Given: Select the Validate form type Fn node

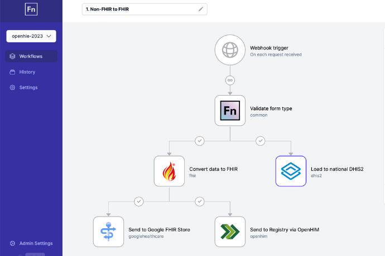Looking at the screenshot, I should (230, 111).
